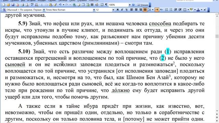
Task: Apply the highlight color marker
Action: click(x=191, y=10)
